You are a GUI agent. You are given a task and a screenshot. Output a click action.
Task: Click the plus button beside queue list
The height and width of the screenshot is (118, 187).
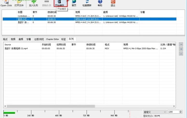point(181,49)
